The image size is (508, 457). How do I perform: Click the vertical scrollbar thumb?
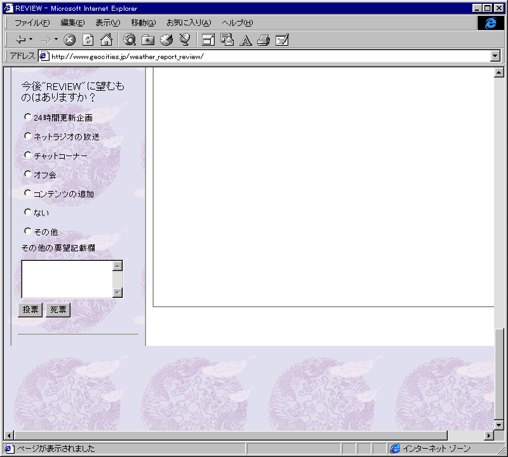tap(499, 374)
